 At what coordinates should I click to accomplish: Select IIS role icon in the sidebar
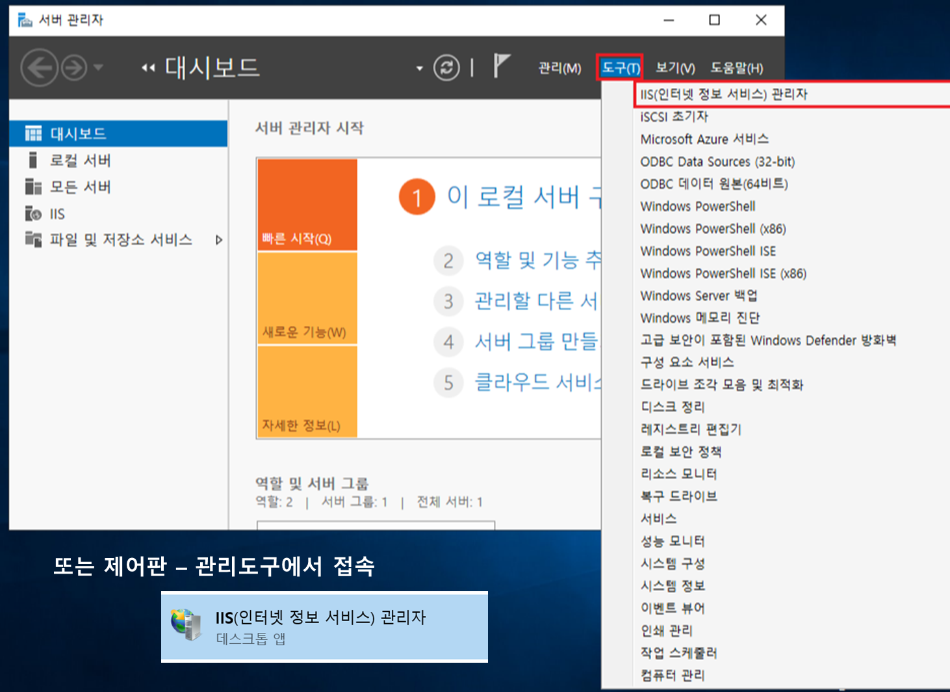point(33,213)
